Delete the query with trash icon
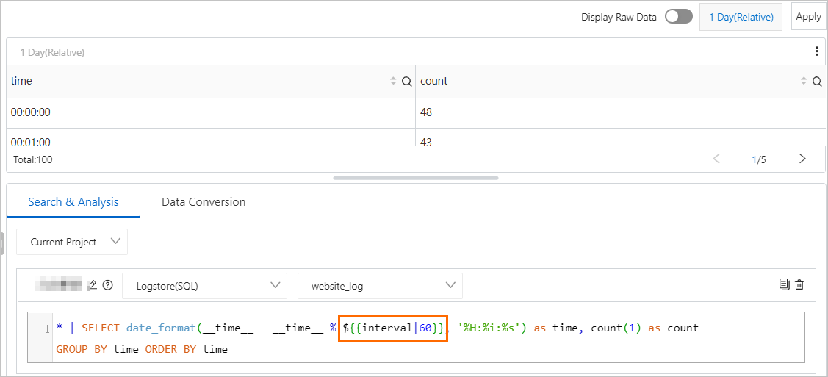The width and height of the screenshot is (828, 377). pos(799,284)
